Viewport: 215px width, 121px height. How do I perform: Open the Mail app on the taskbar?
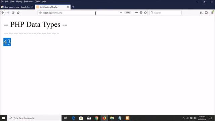89,118
